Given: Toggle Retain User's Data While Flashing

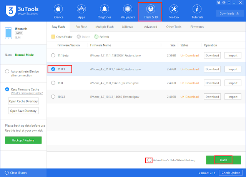Looking at the screenshot, I should pyautogui.click(x=149, y=160).
